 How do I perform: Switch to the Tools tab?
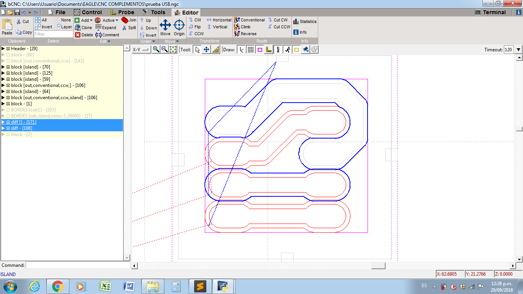[x=154, y=12]
